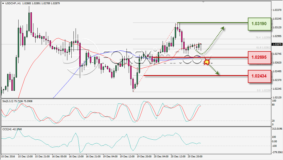
Task: Select the CCI(14) -42.3740 indicator label
Action: point(12,129)
